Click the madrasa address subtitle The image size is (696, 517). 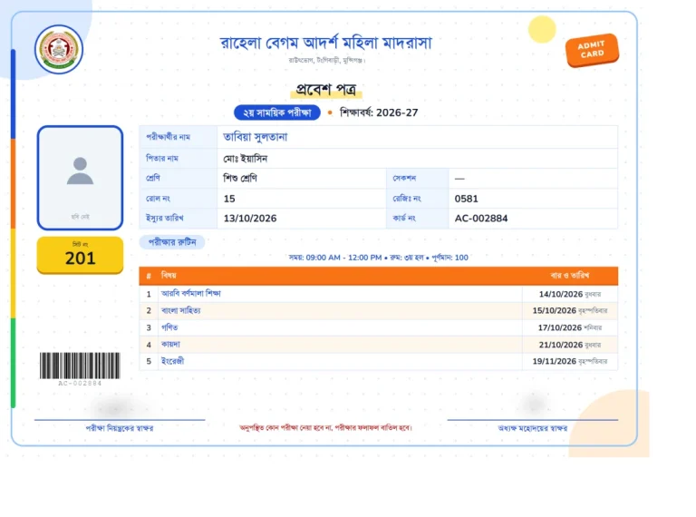pos(326,60)
